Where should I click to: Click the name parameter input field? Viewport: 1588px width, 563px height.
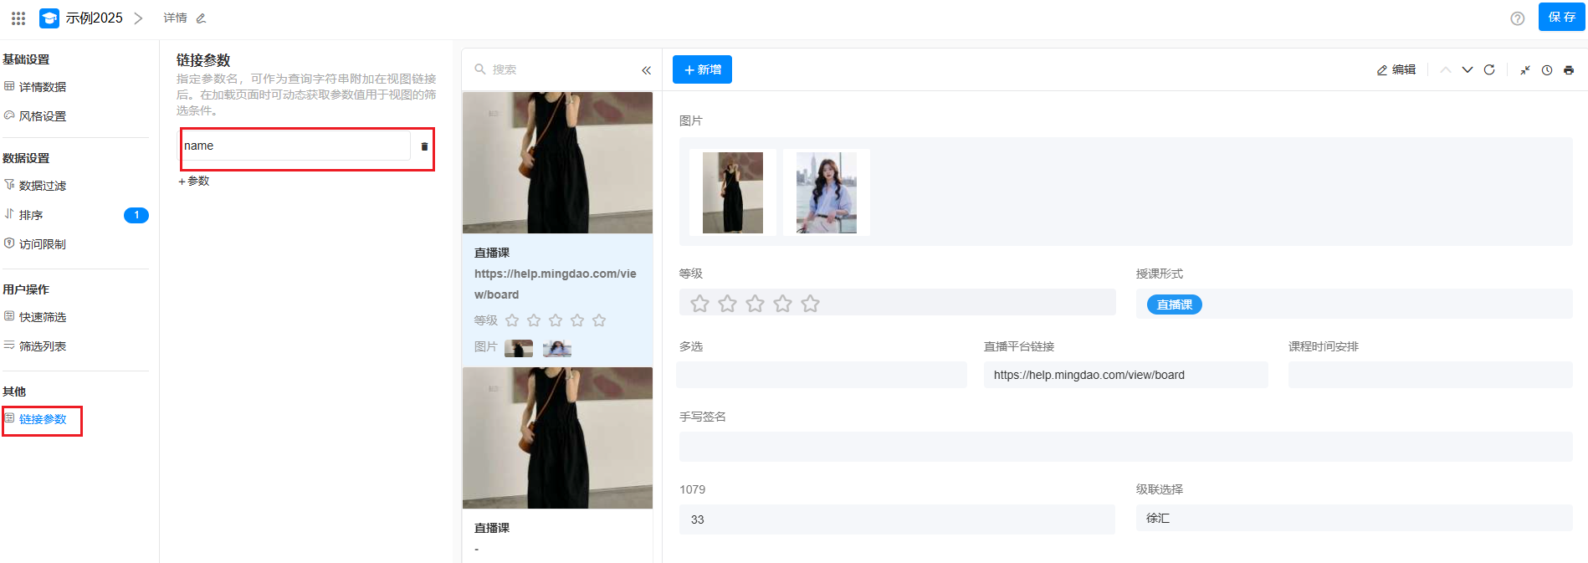point(295,146)
